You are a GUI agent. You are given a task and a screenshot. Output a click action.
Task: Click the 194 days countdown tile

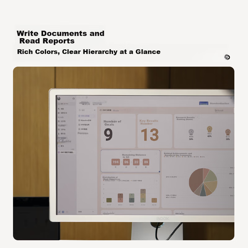(x=116, y=162)
